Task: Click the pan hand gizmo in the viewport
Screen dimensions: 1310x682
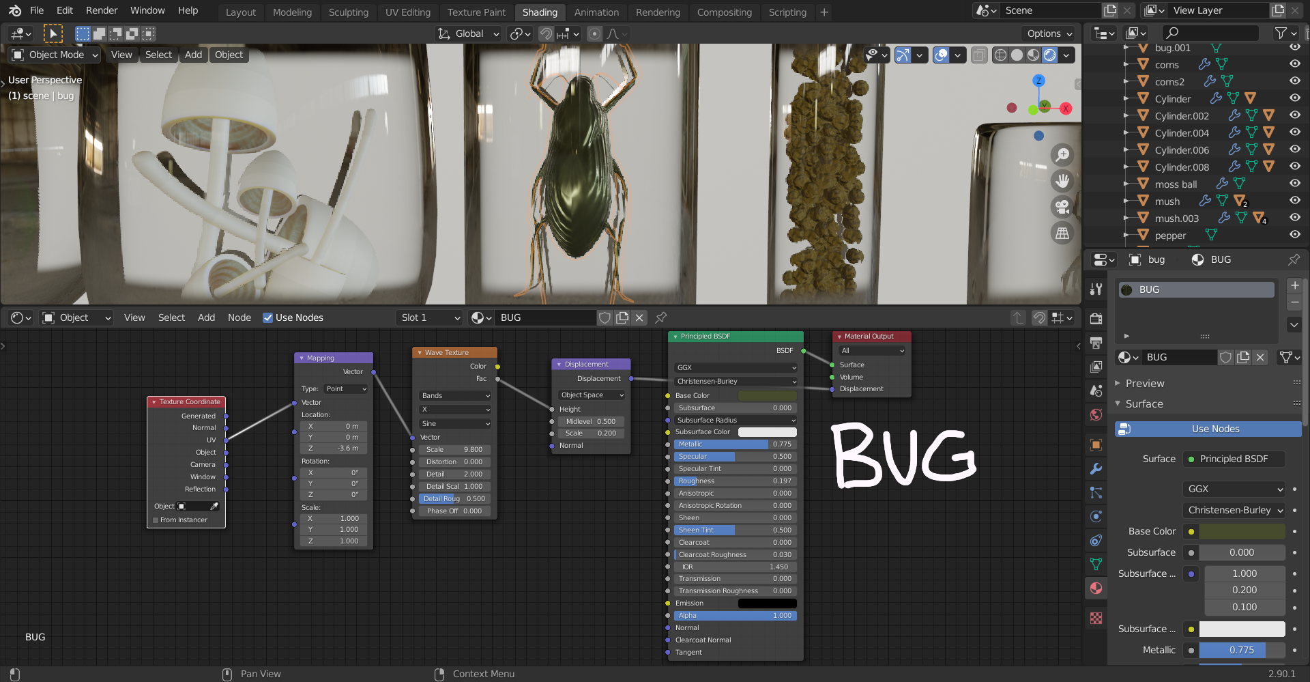Action: [1062, 181]
